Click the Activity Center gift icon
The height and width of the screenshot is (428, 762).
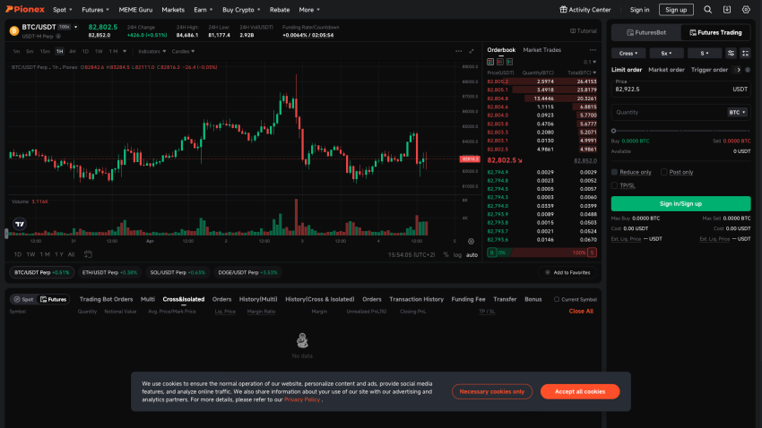point(563,9)
